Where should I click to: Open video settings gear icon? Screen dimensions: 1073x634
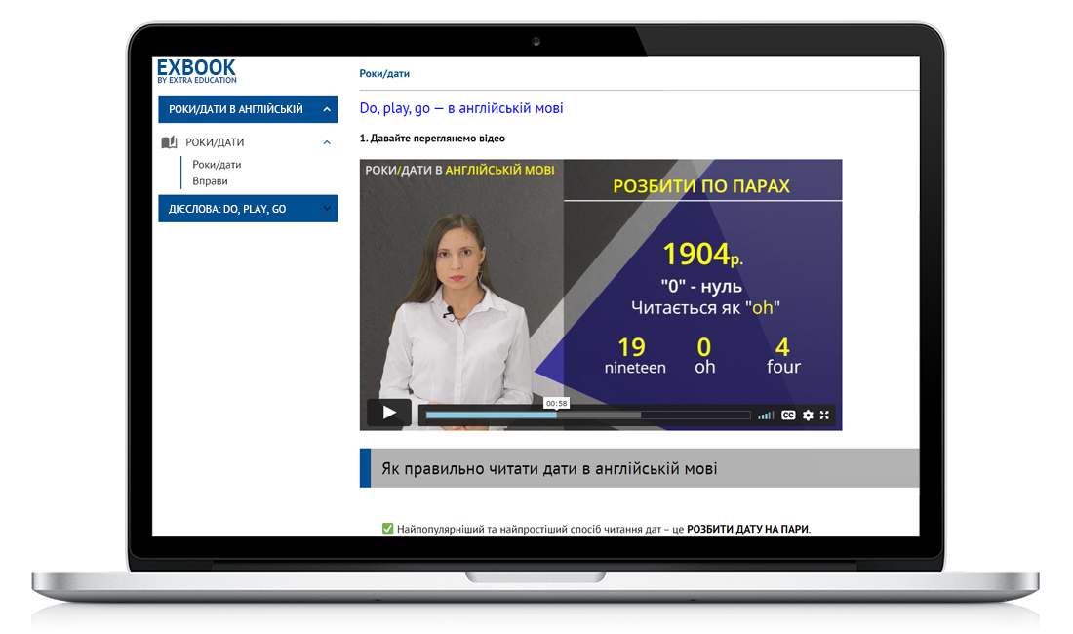coord(808,416)
